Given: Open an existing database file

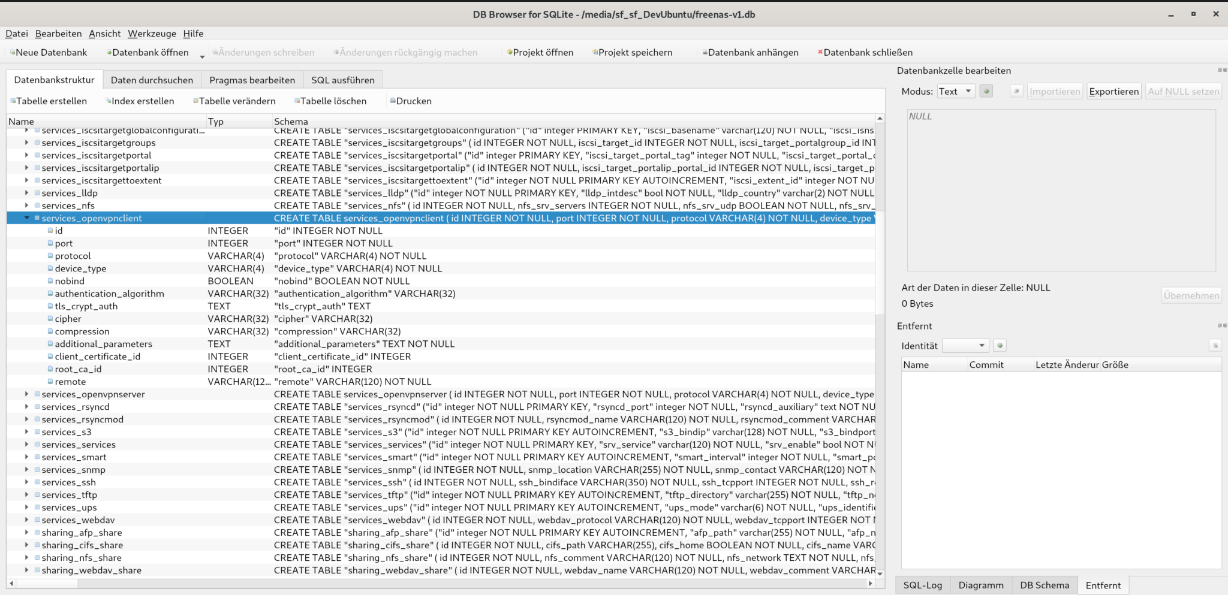Looking at the screenshot, I should pos(148,52).
